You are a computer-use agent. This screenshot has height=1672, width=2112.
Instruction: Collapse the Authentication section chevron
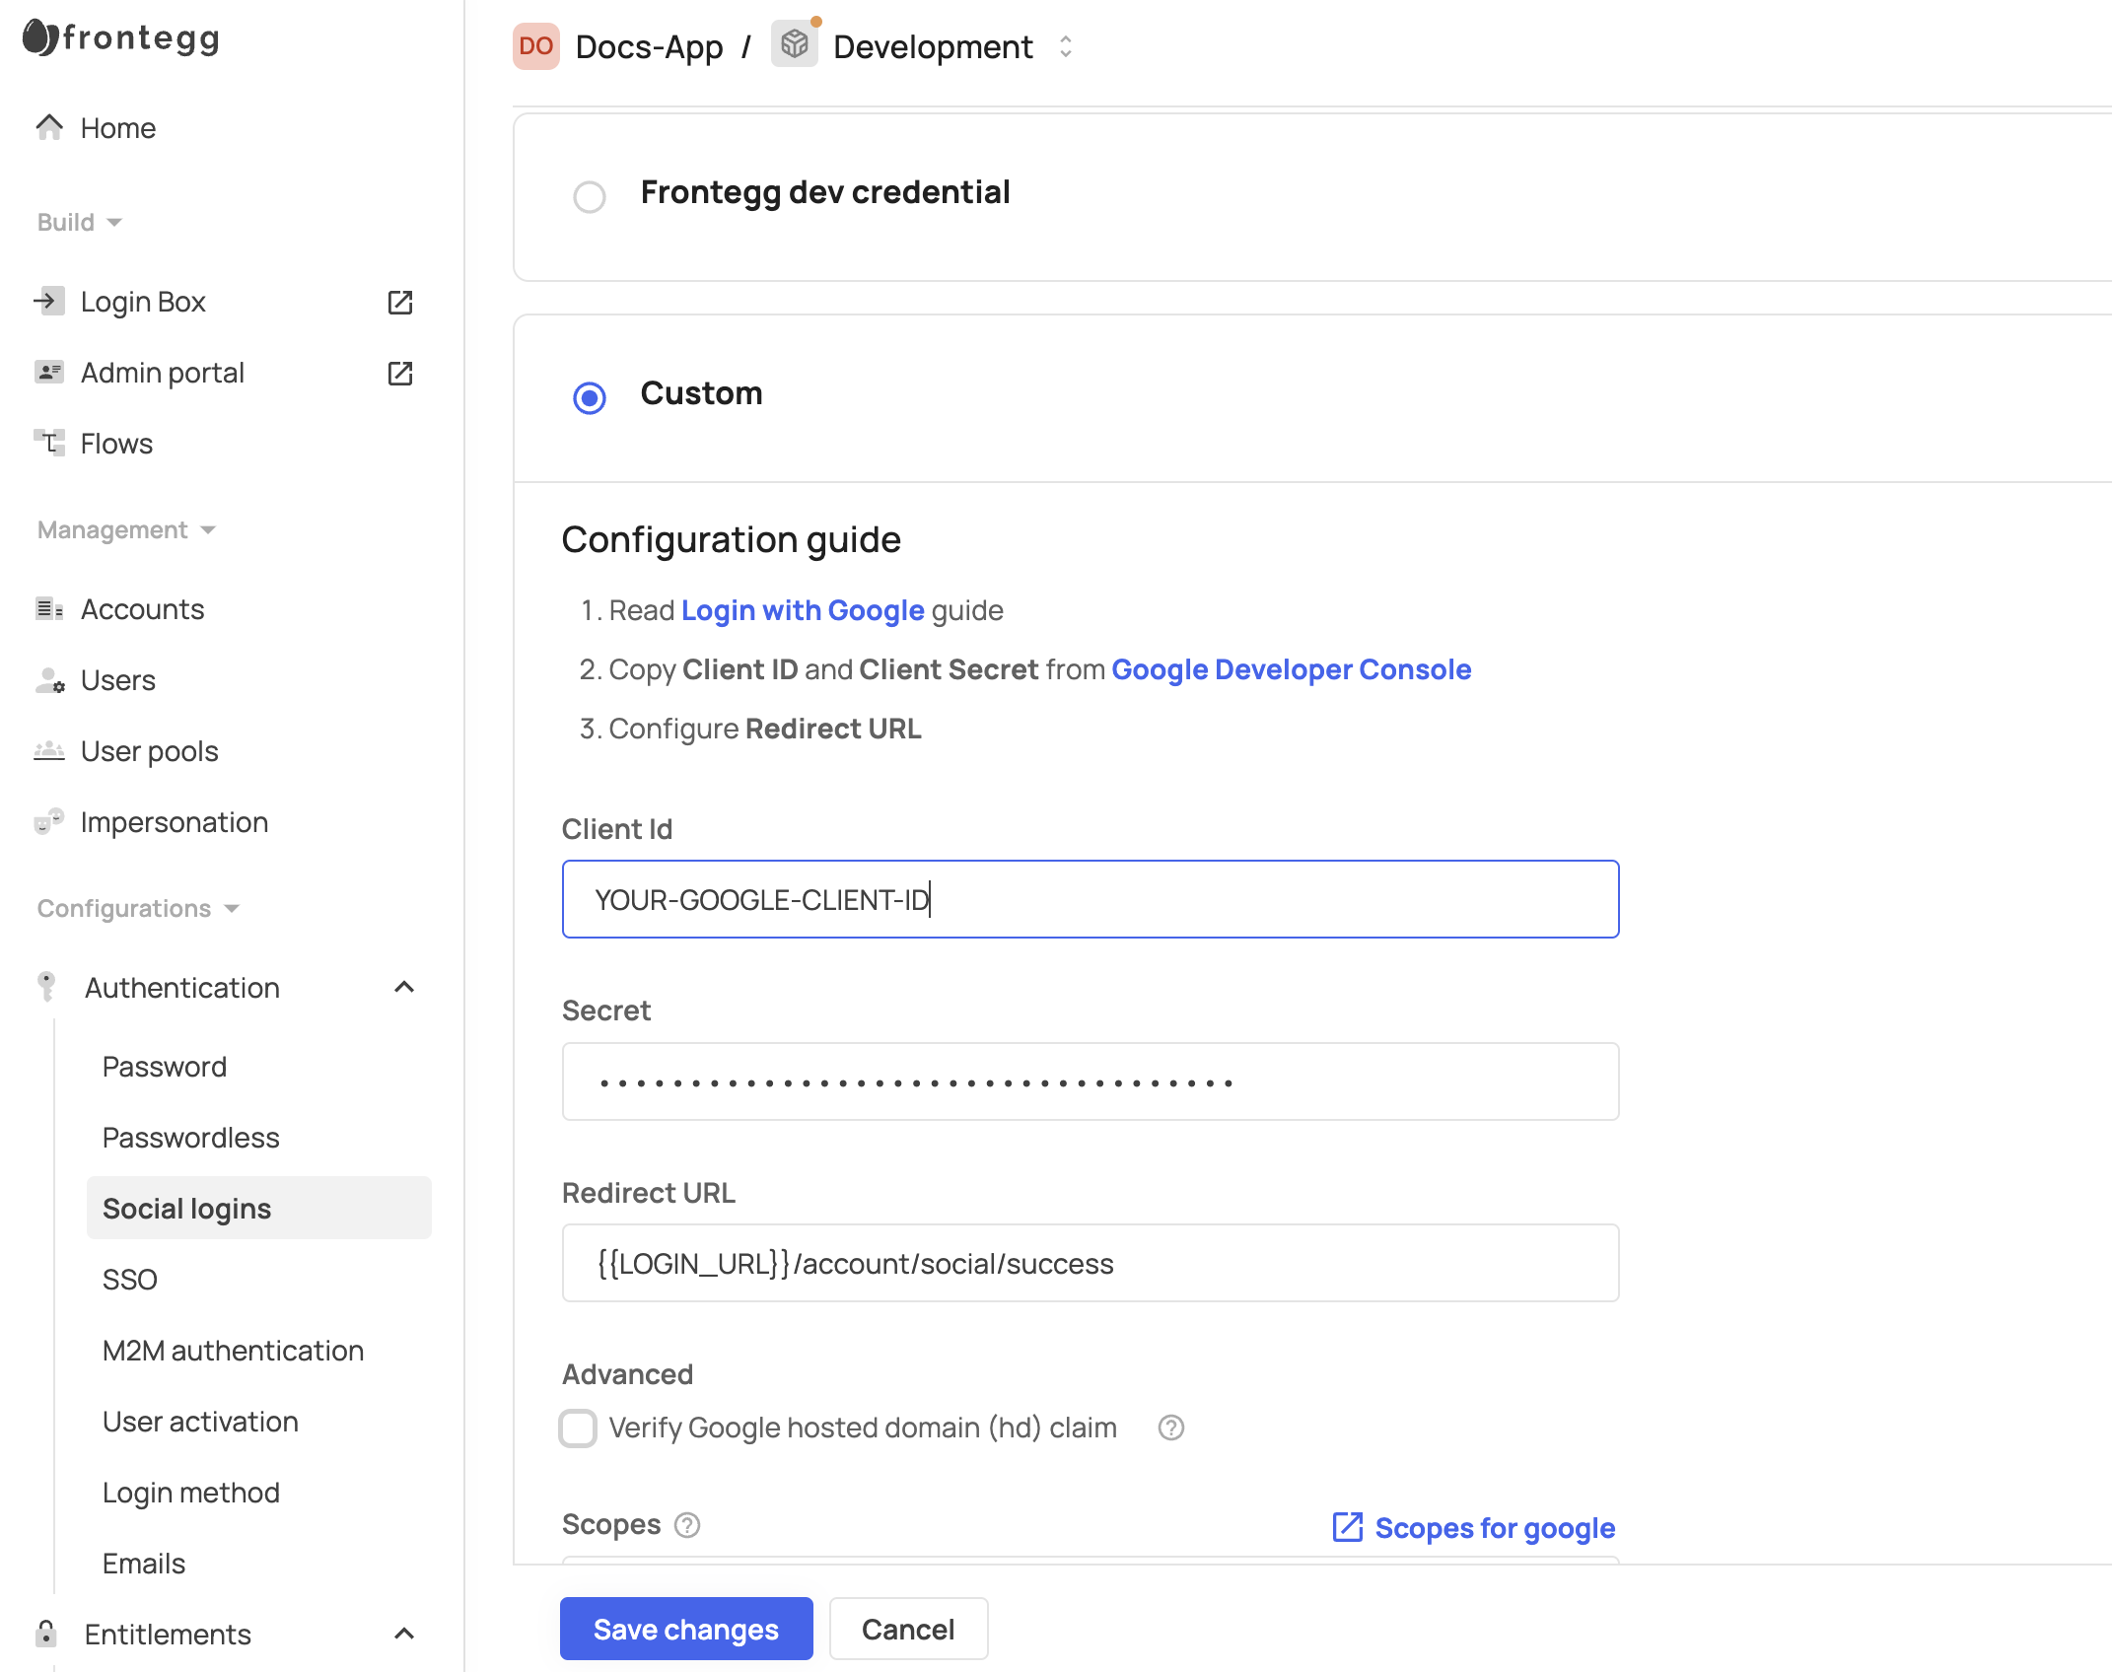tap(404, 987)
